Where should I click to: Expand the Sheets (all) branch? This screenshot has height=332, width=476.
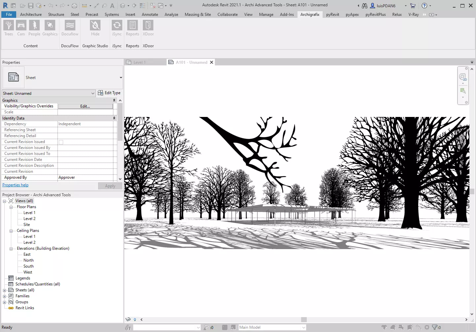[x=4, y=290]
